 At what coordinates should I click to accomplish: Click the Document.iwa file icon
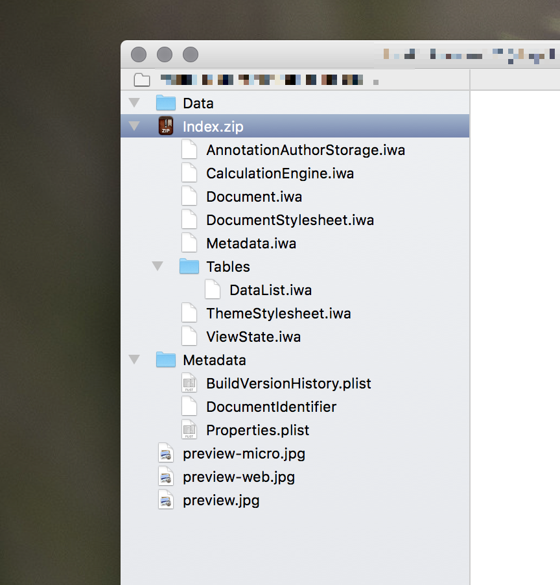point(189,196)
